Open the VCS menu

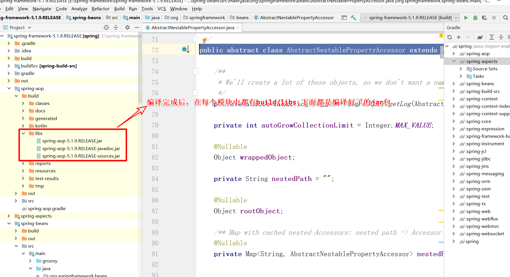point(162,9)
